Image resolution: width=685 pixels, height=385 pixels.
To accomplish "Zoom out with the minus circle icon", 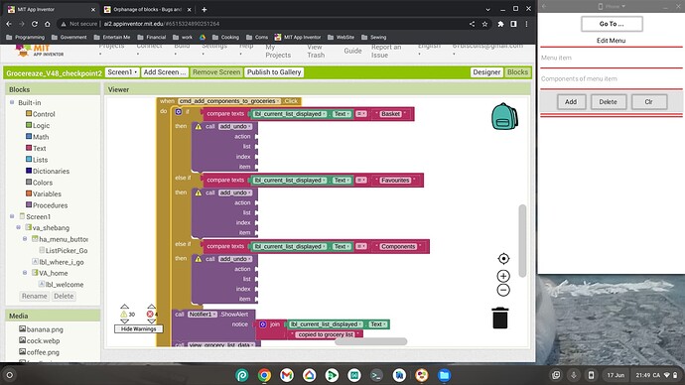I will (503, 290).
